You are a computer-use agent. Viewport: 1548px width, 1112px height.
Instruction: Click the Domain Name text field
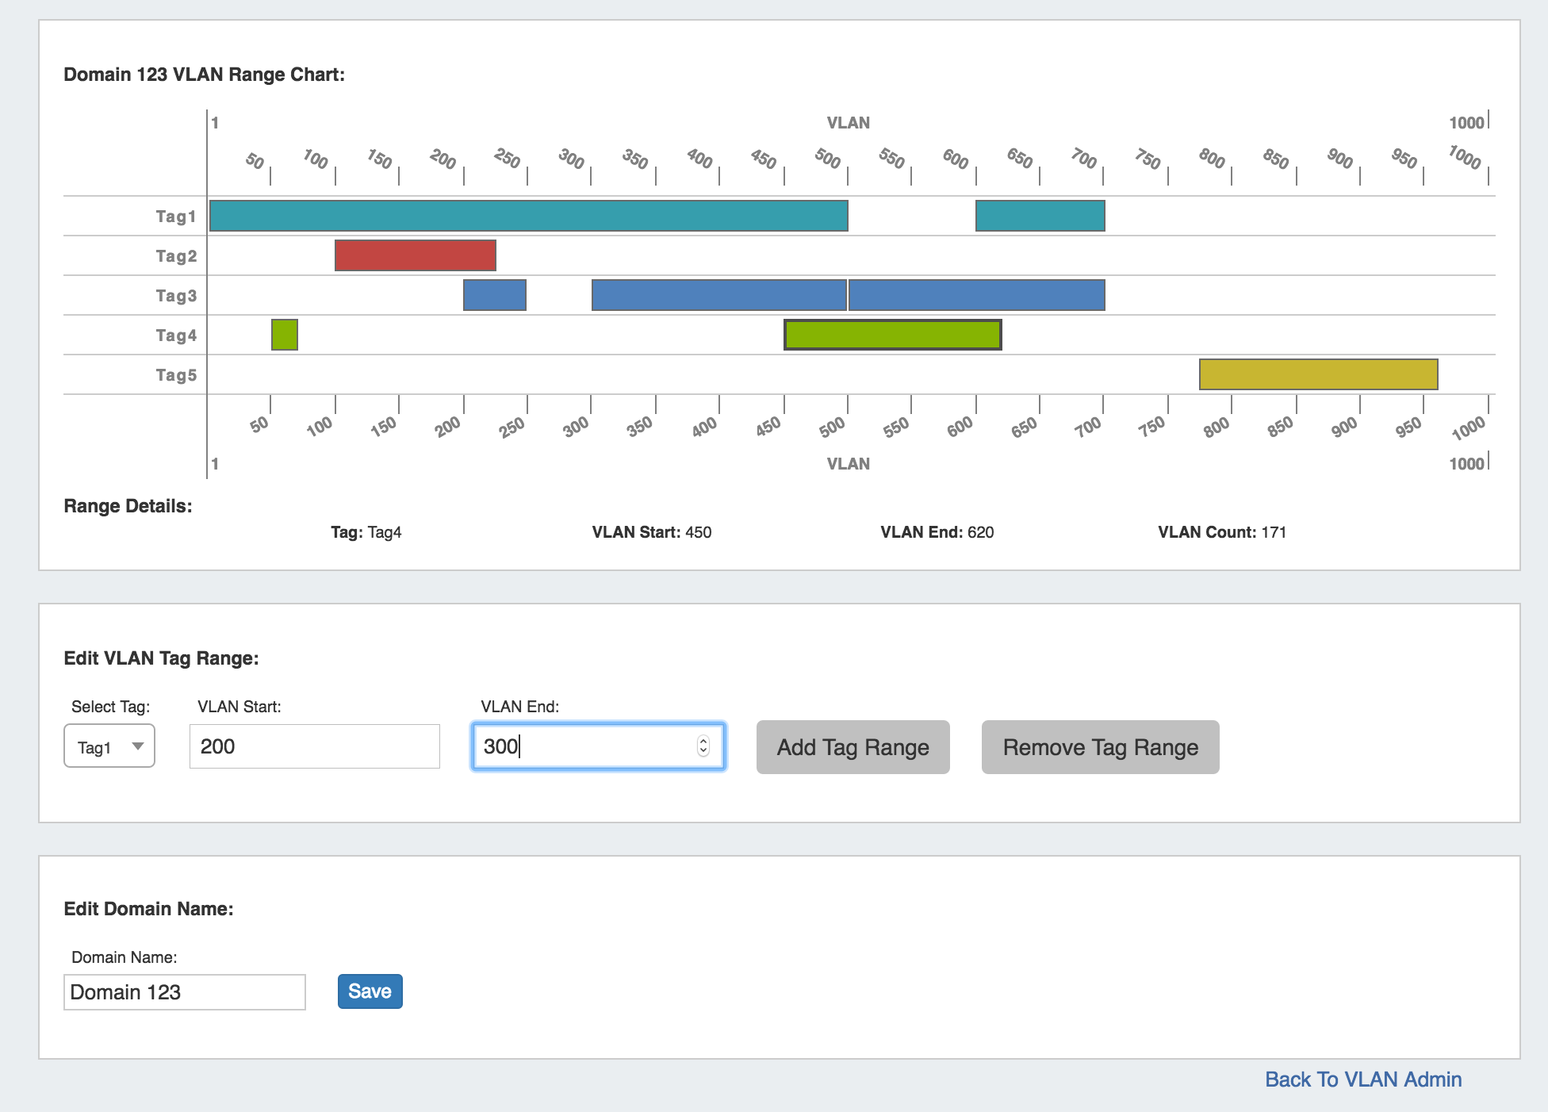click(184, 992)
